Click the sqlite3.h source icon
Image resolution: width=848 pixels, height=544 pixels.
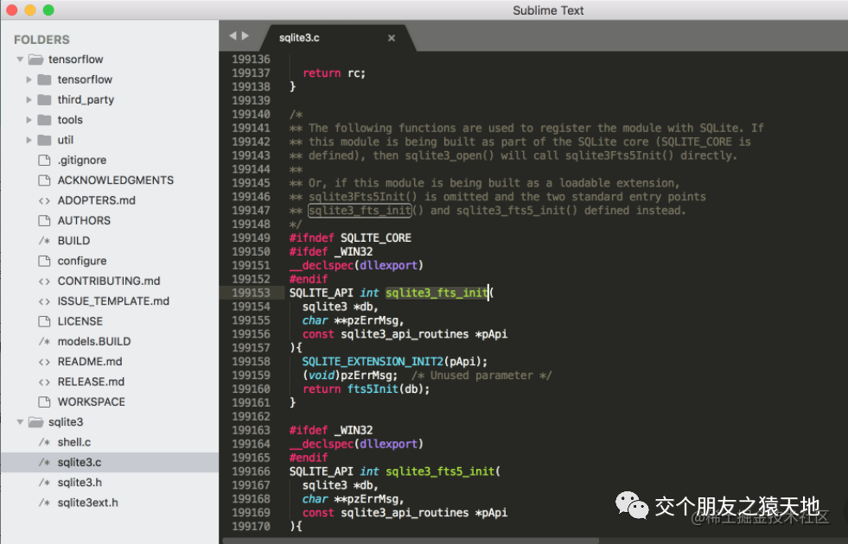[x=44, y=483]
